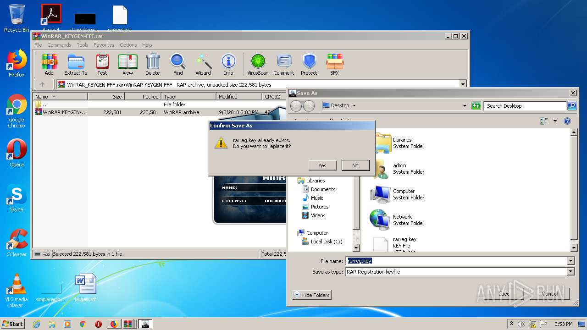Select the parent folder '..' row
The image size is (587, 330).
tap(160, 104)
